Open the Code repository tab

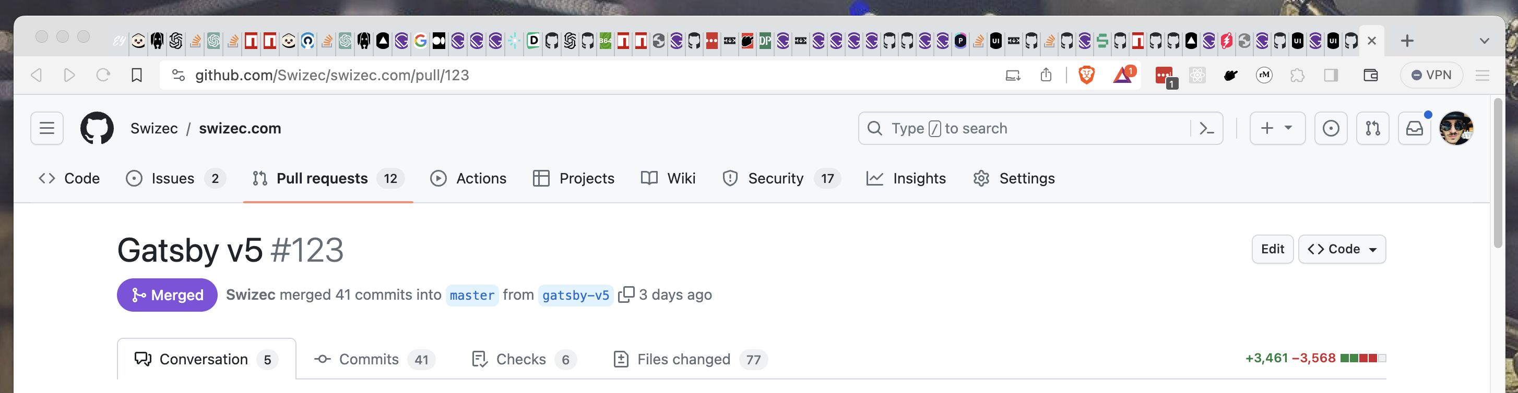click(69, 178)
